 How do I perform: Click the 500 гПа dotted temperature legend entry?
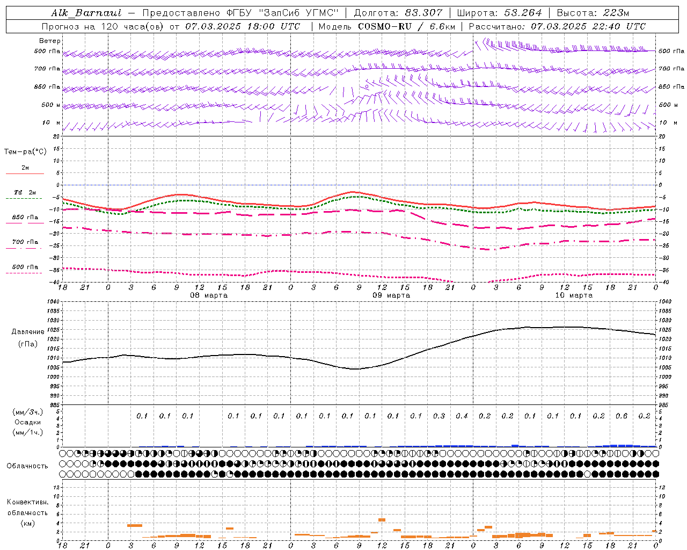tap(25, 267)
